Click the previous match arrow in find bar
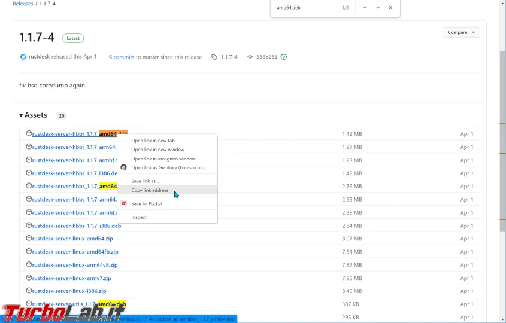 [365, 8]
